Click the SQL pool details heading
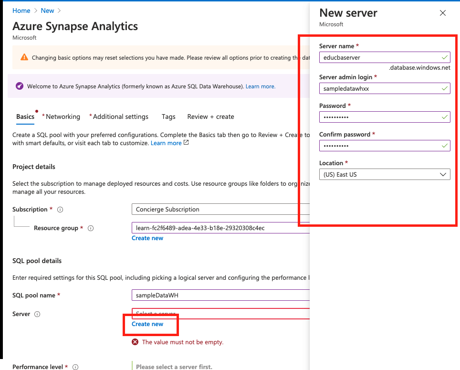The height and width of the screenshot is (370, 460). (37, 261)
